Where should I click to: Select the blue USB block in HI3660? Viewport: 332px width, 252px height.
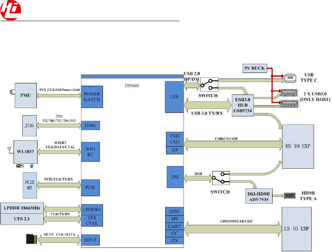tap(174, 97)
